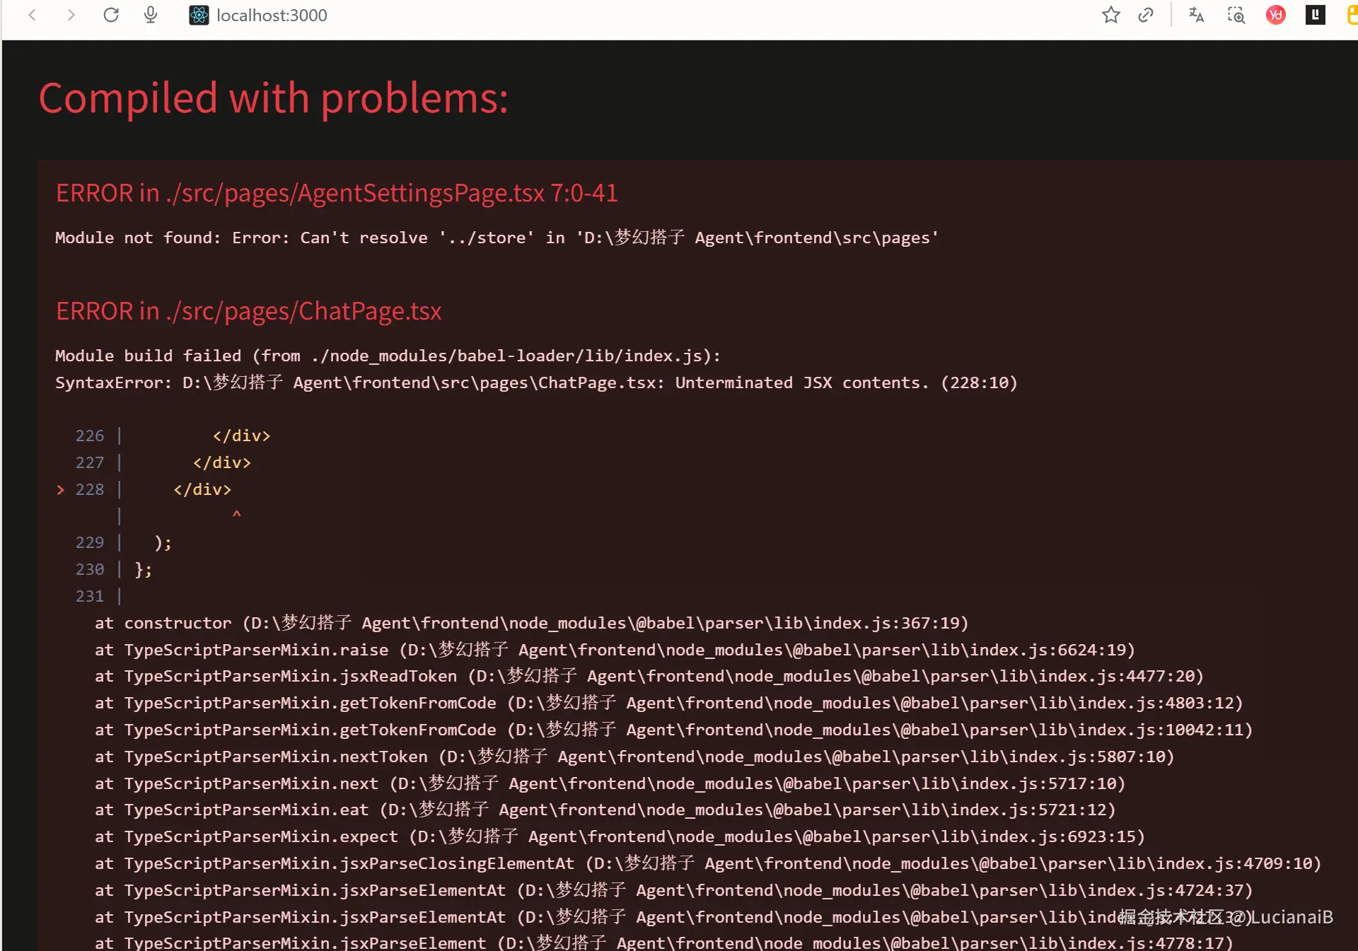
Task: Click highlighted error line 228
Action: click(202, 489)
